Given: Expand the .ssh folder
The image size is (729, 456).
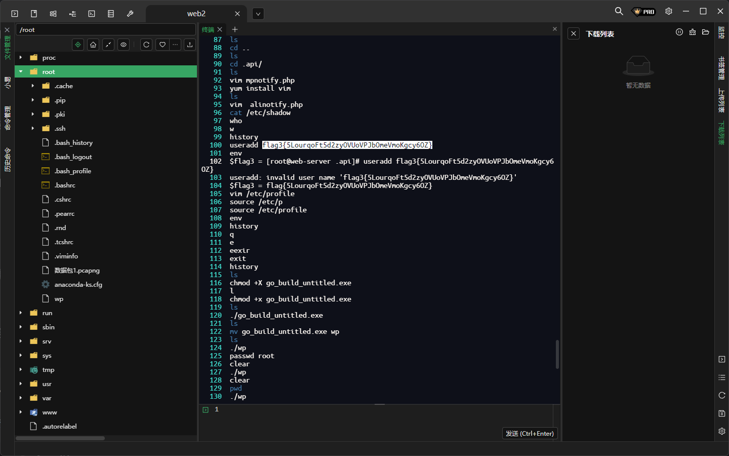Looking at the screenshot, I should pyautogui.click(x=33, y=129).
